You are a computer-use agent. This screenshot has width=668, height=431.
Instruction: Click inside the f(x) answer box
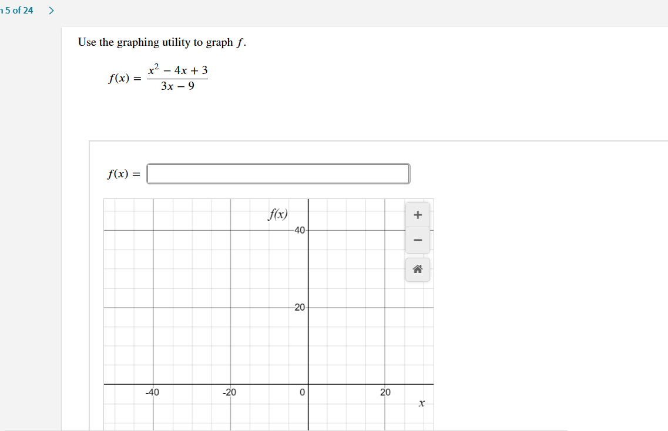click(278, 173)
